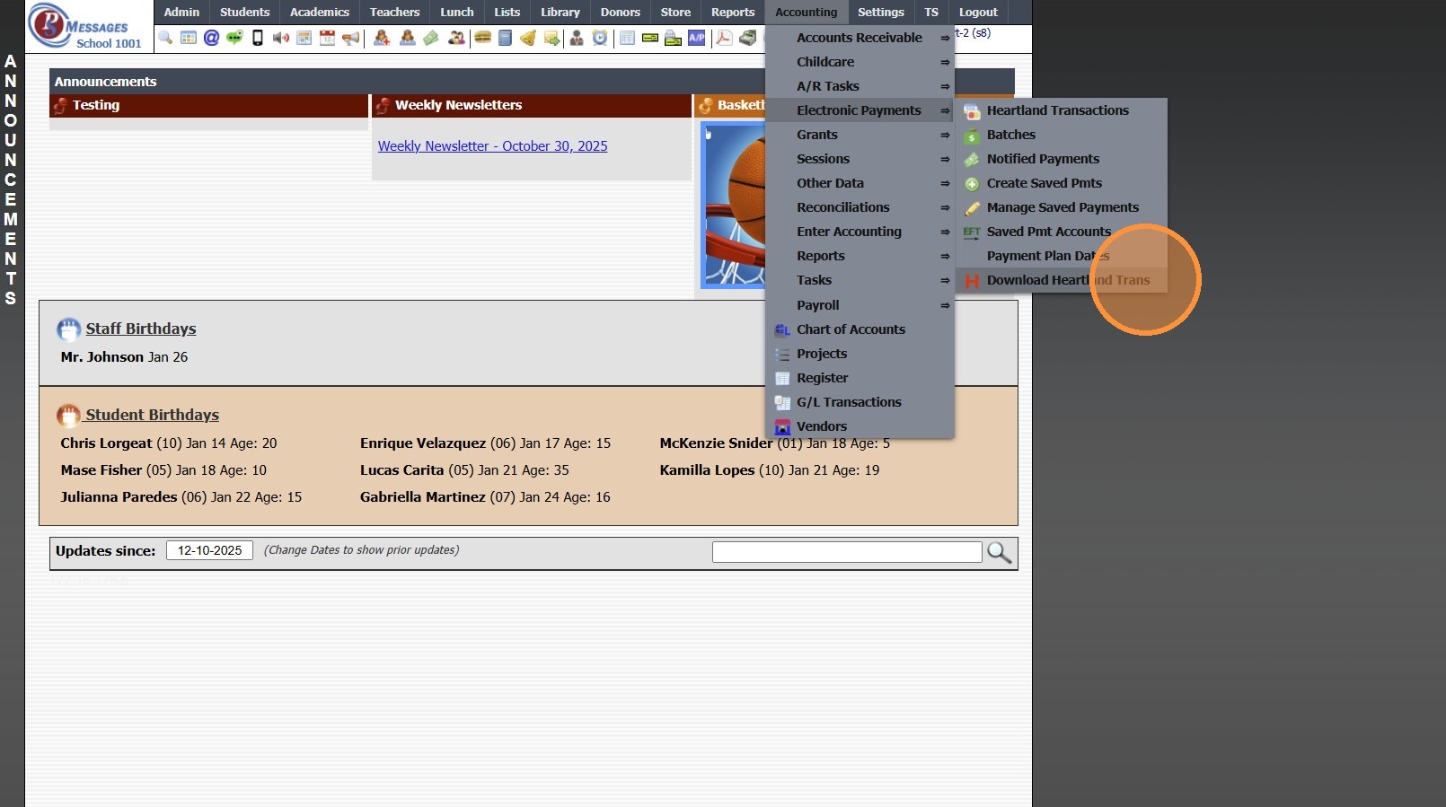Select Batches in the Electronic Payments submenu
Viewport: 1446px width, 807px height.
(x=1061, y=135)
